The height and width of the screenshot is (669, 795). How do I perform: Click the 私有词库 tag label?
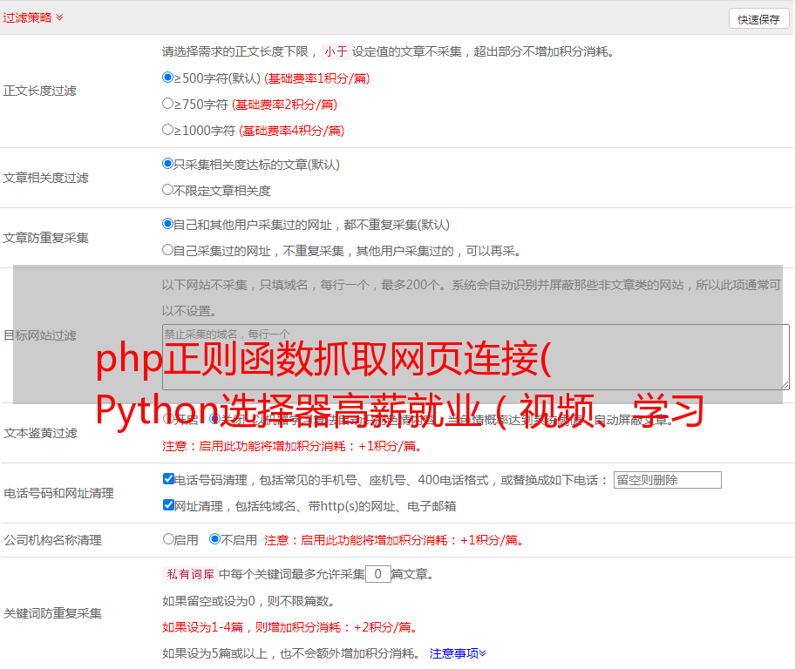[x=191, y=574]
